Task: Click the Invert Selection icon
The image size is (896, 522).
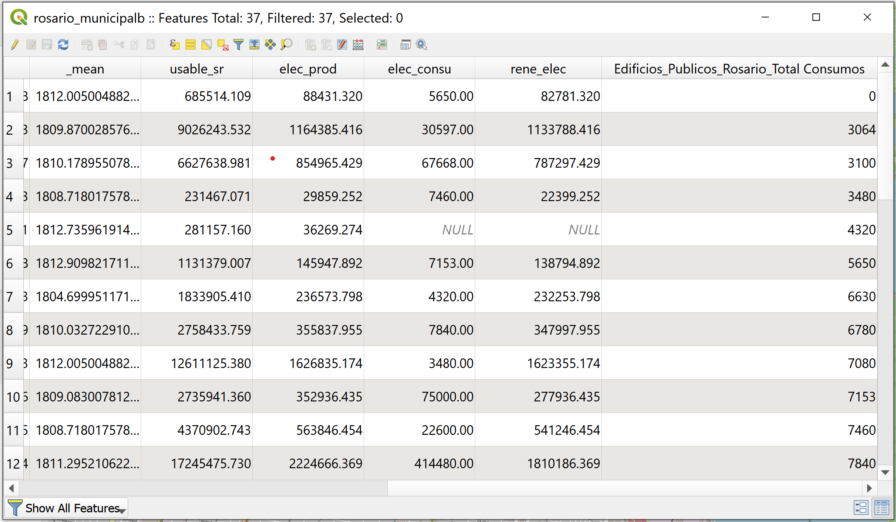Action: [x=207, y=45]
